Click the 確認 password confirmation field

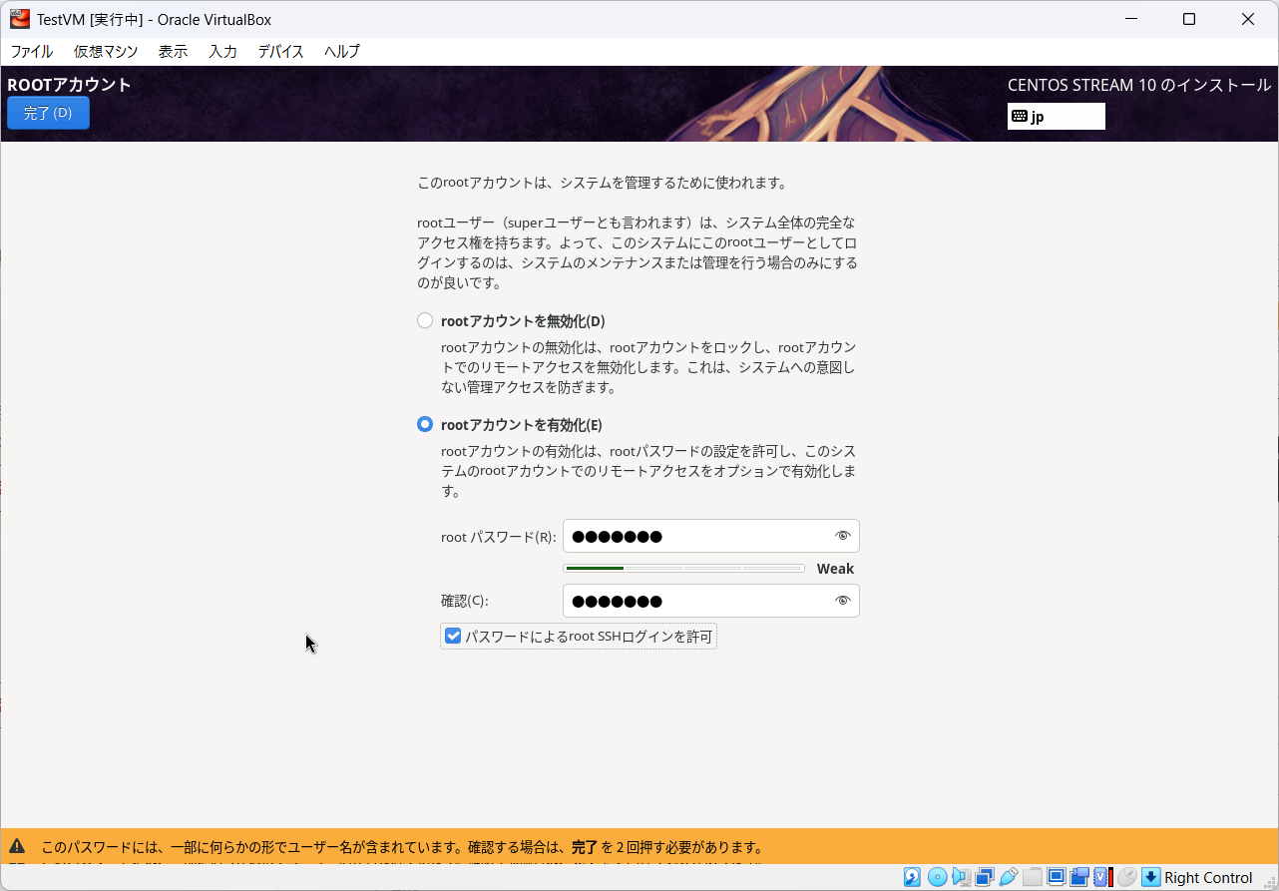710,601
